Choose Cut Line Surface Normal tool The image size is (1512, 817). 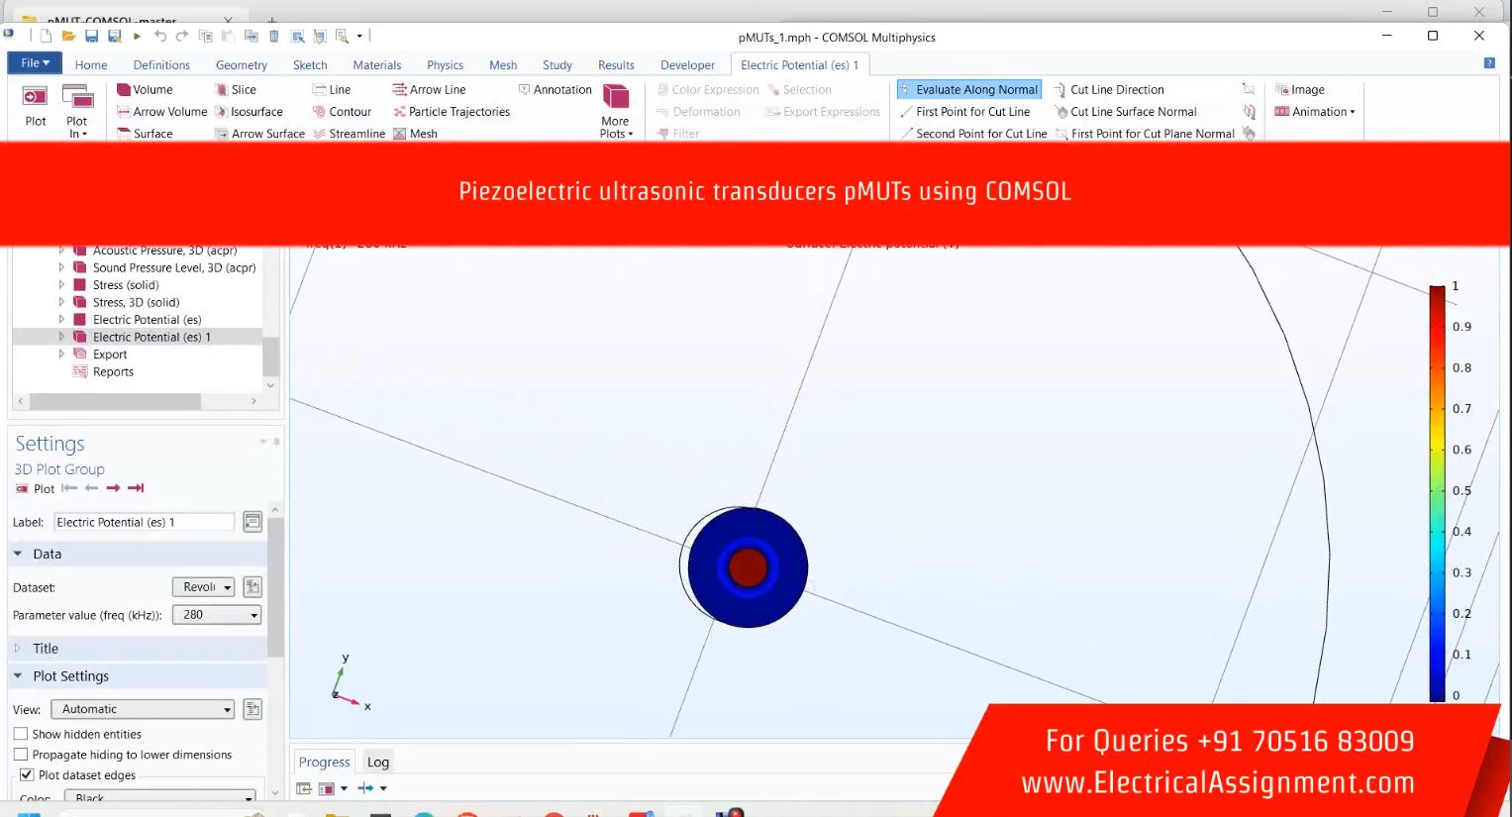[1126, 112]
